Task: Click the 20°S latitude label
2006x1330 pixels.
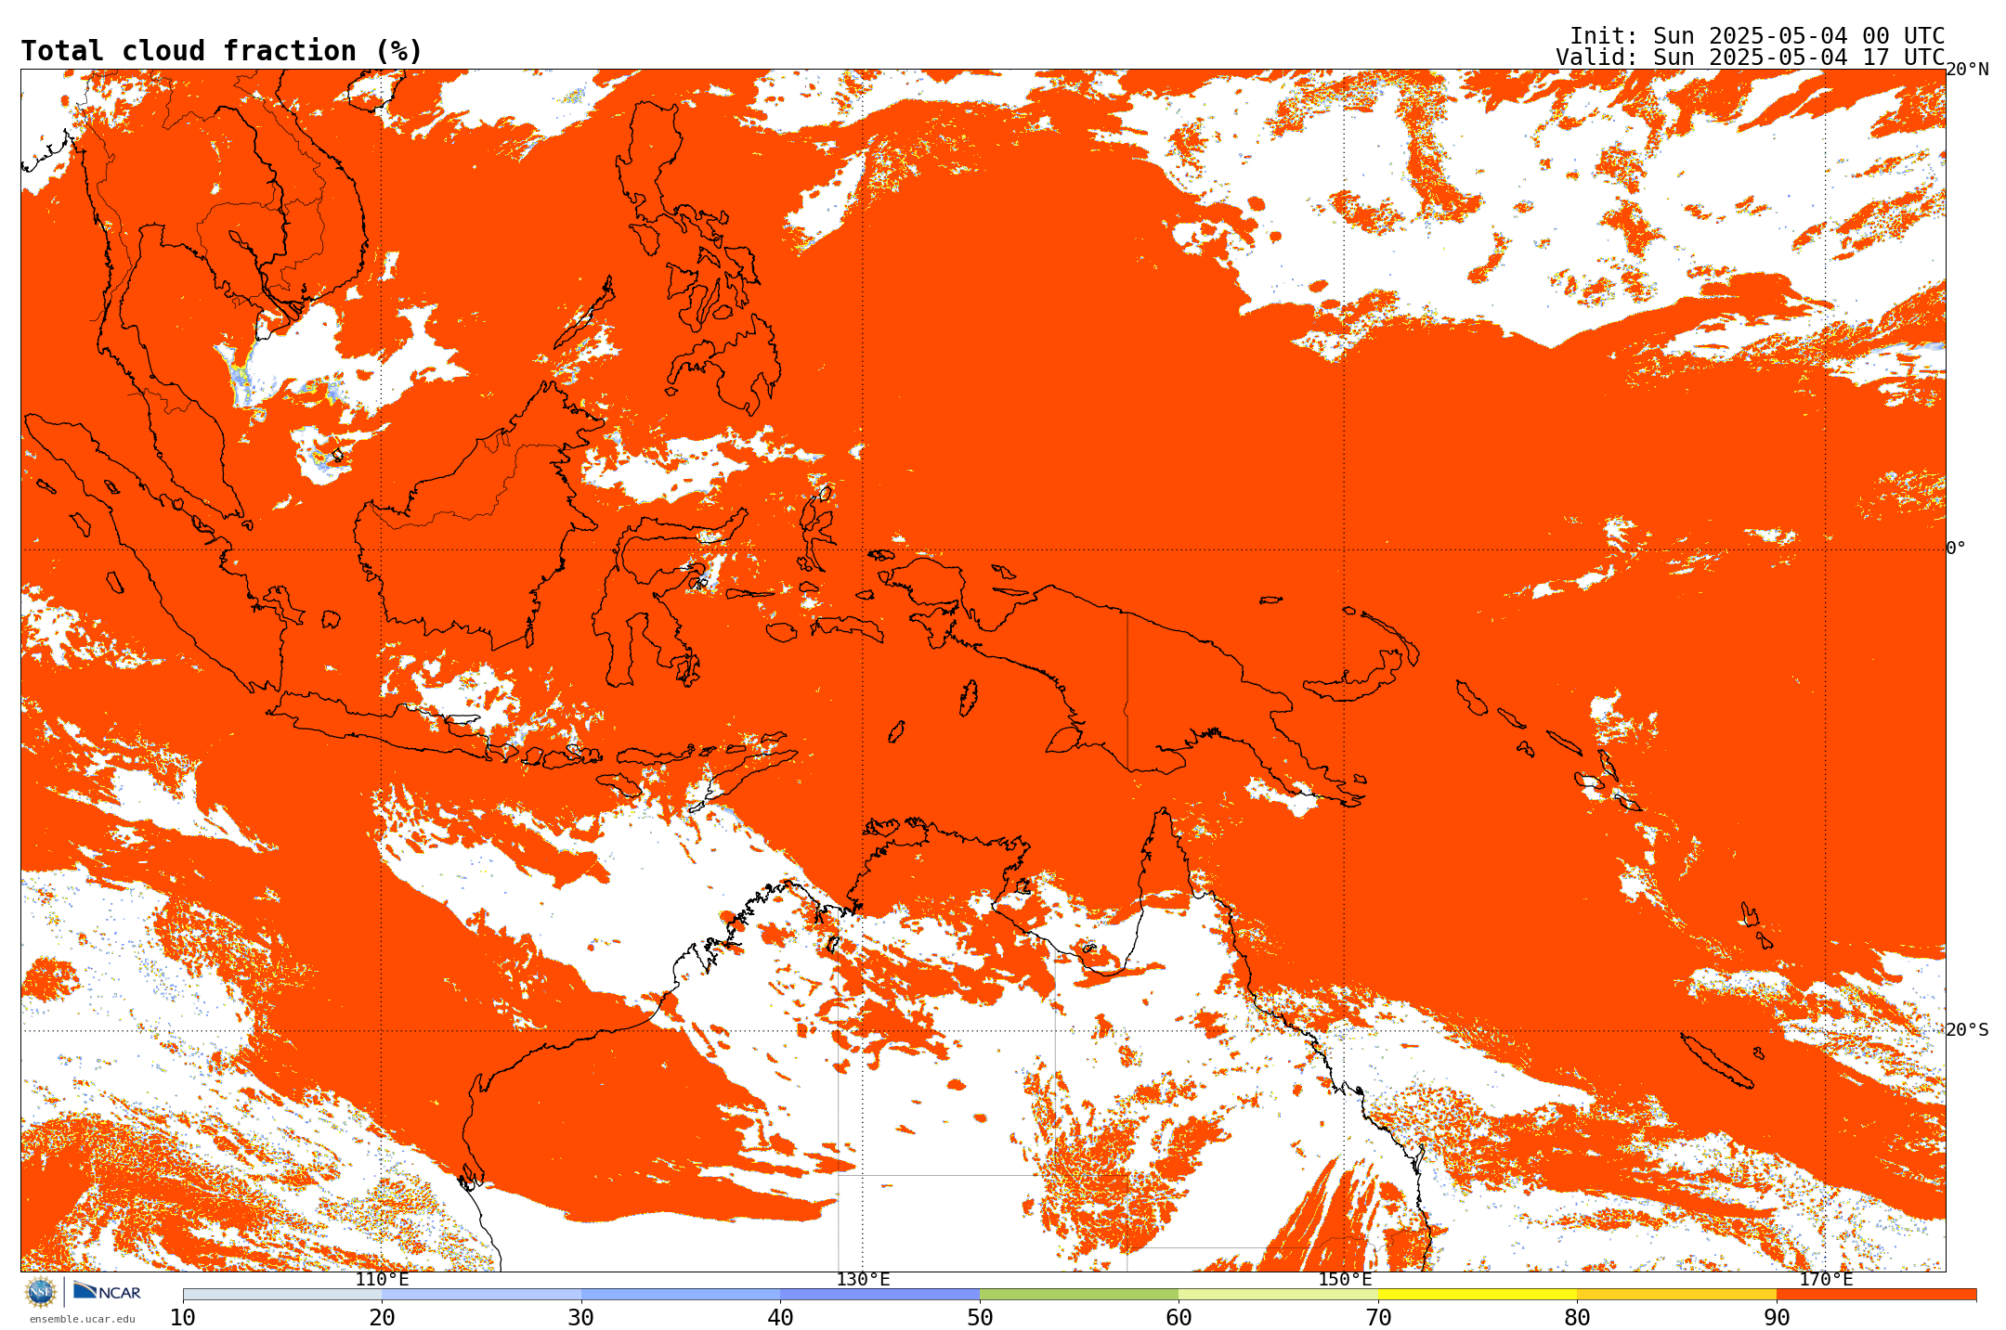Action: [x=1967, y=1030]
